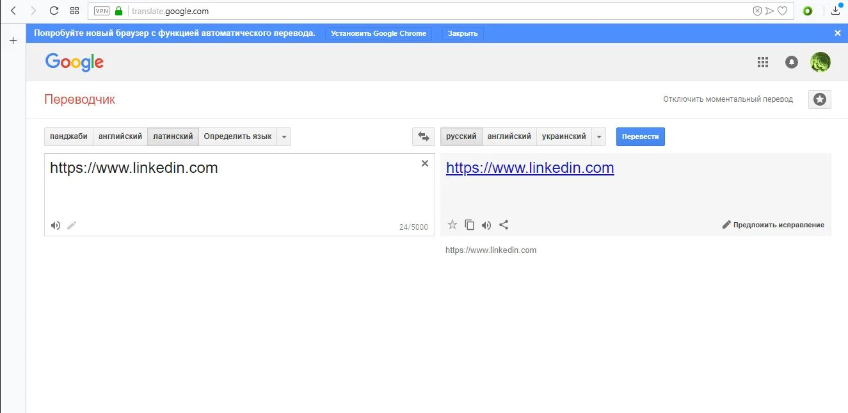Click the gray linkedin.com text below result
The width and height of the screenshot is (848, 413).
coord(491,250)
